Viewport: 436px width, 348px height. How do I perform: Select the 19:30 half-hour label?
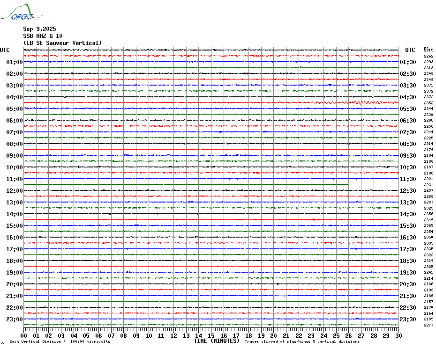[408, 273]
